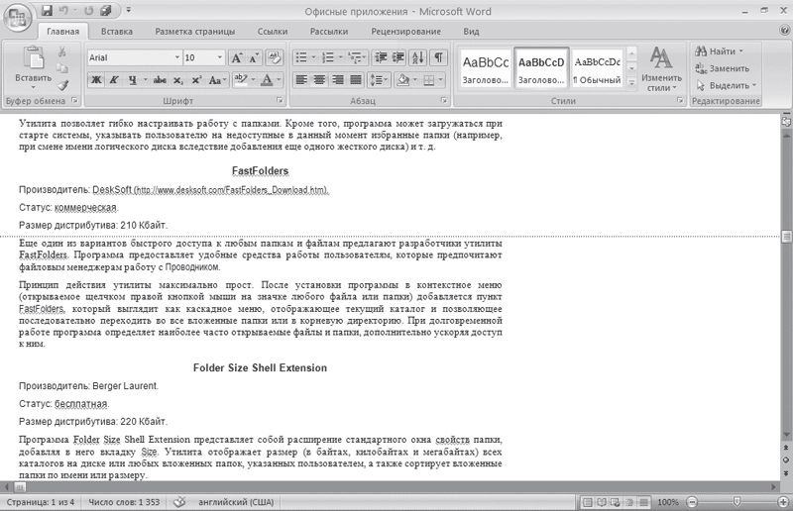Apply the Обычный style
Viewport: 793px width, 511px height.
click(x=598, y=69)
